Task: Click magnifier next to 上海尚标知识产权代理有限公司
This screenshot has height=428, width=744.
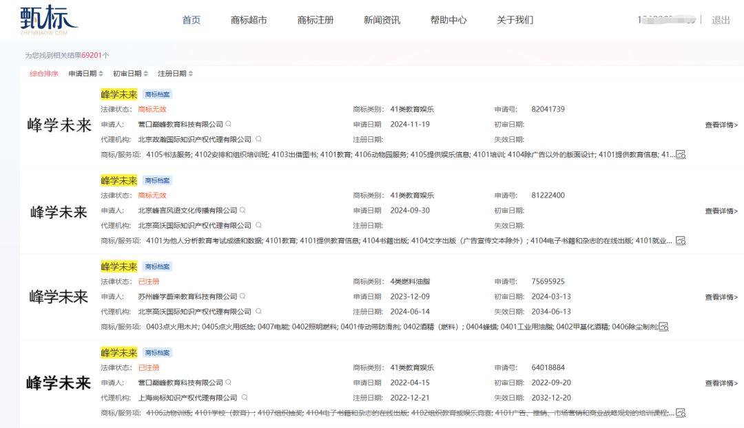Action: point(245,397)
